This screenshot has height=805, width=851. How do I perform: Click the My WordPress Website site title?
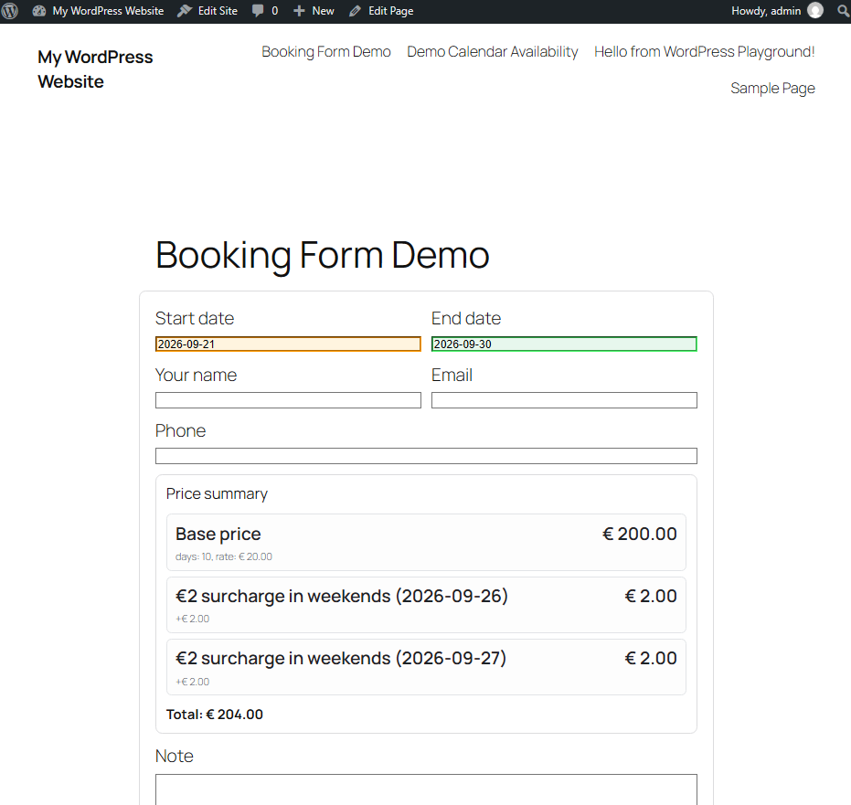point(95,69)
